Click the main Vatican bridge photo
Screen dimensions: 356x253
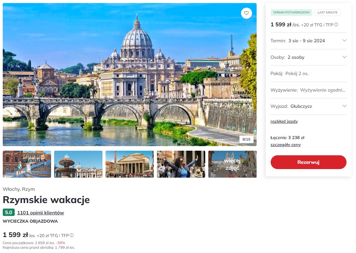pyautogui.click(x=130, y=74)
